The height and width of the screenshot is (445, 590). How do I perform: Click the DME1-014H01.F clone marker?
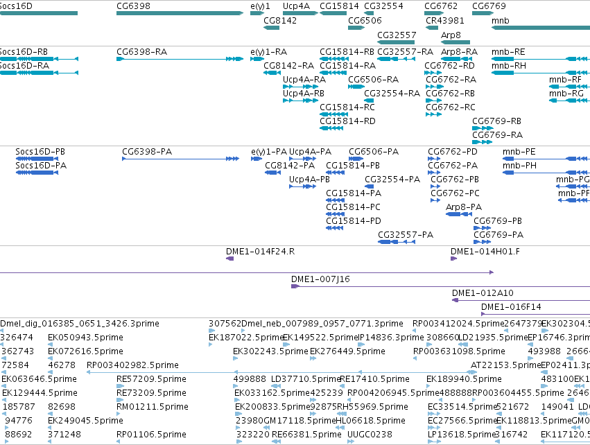[454, 259]
